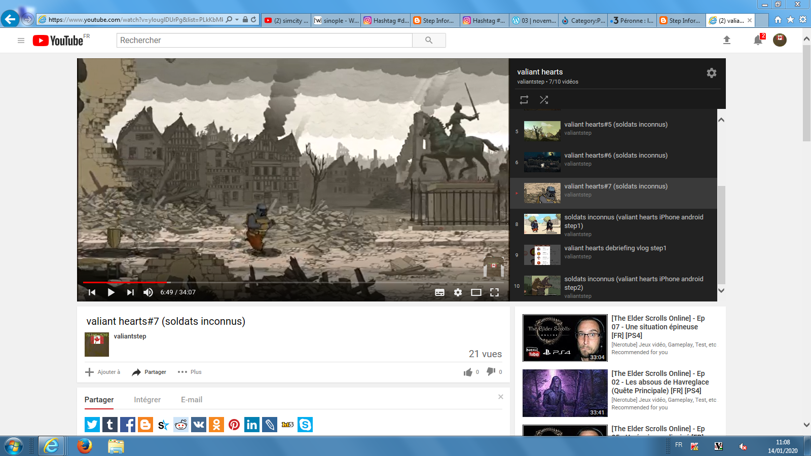
Task: Open the account avatar menu
Action: [x=780, y=40]
